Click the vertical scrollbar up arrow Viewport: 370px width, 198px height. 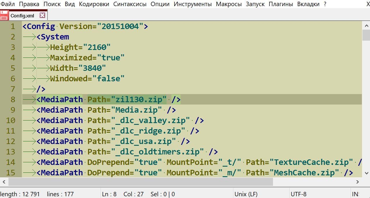coord(366,26)
